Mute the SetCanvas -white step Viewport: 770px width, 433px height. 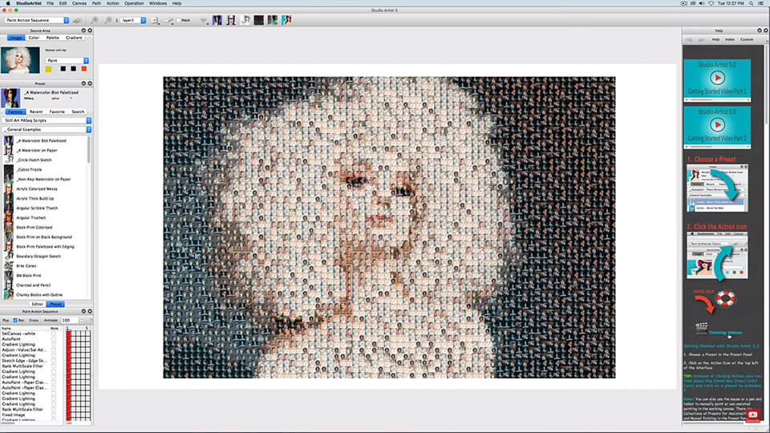click(54, 334)
